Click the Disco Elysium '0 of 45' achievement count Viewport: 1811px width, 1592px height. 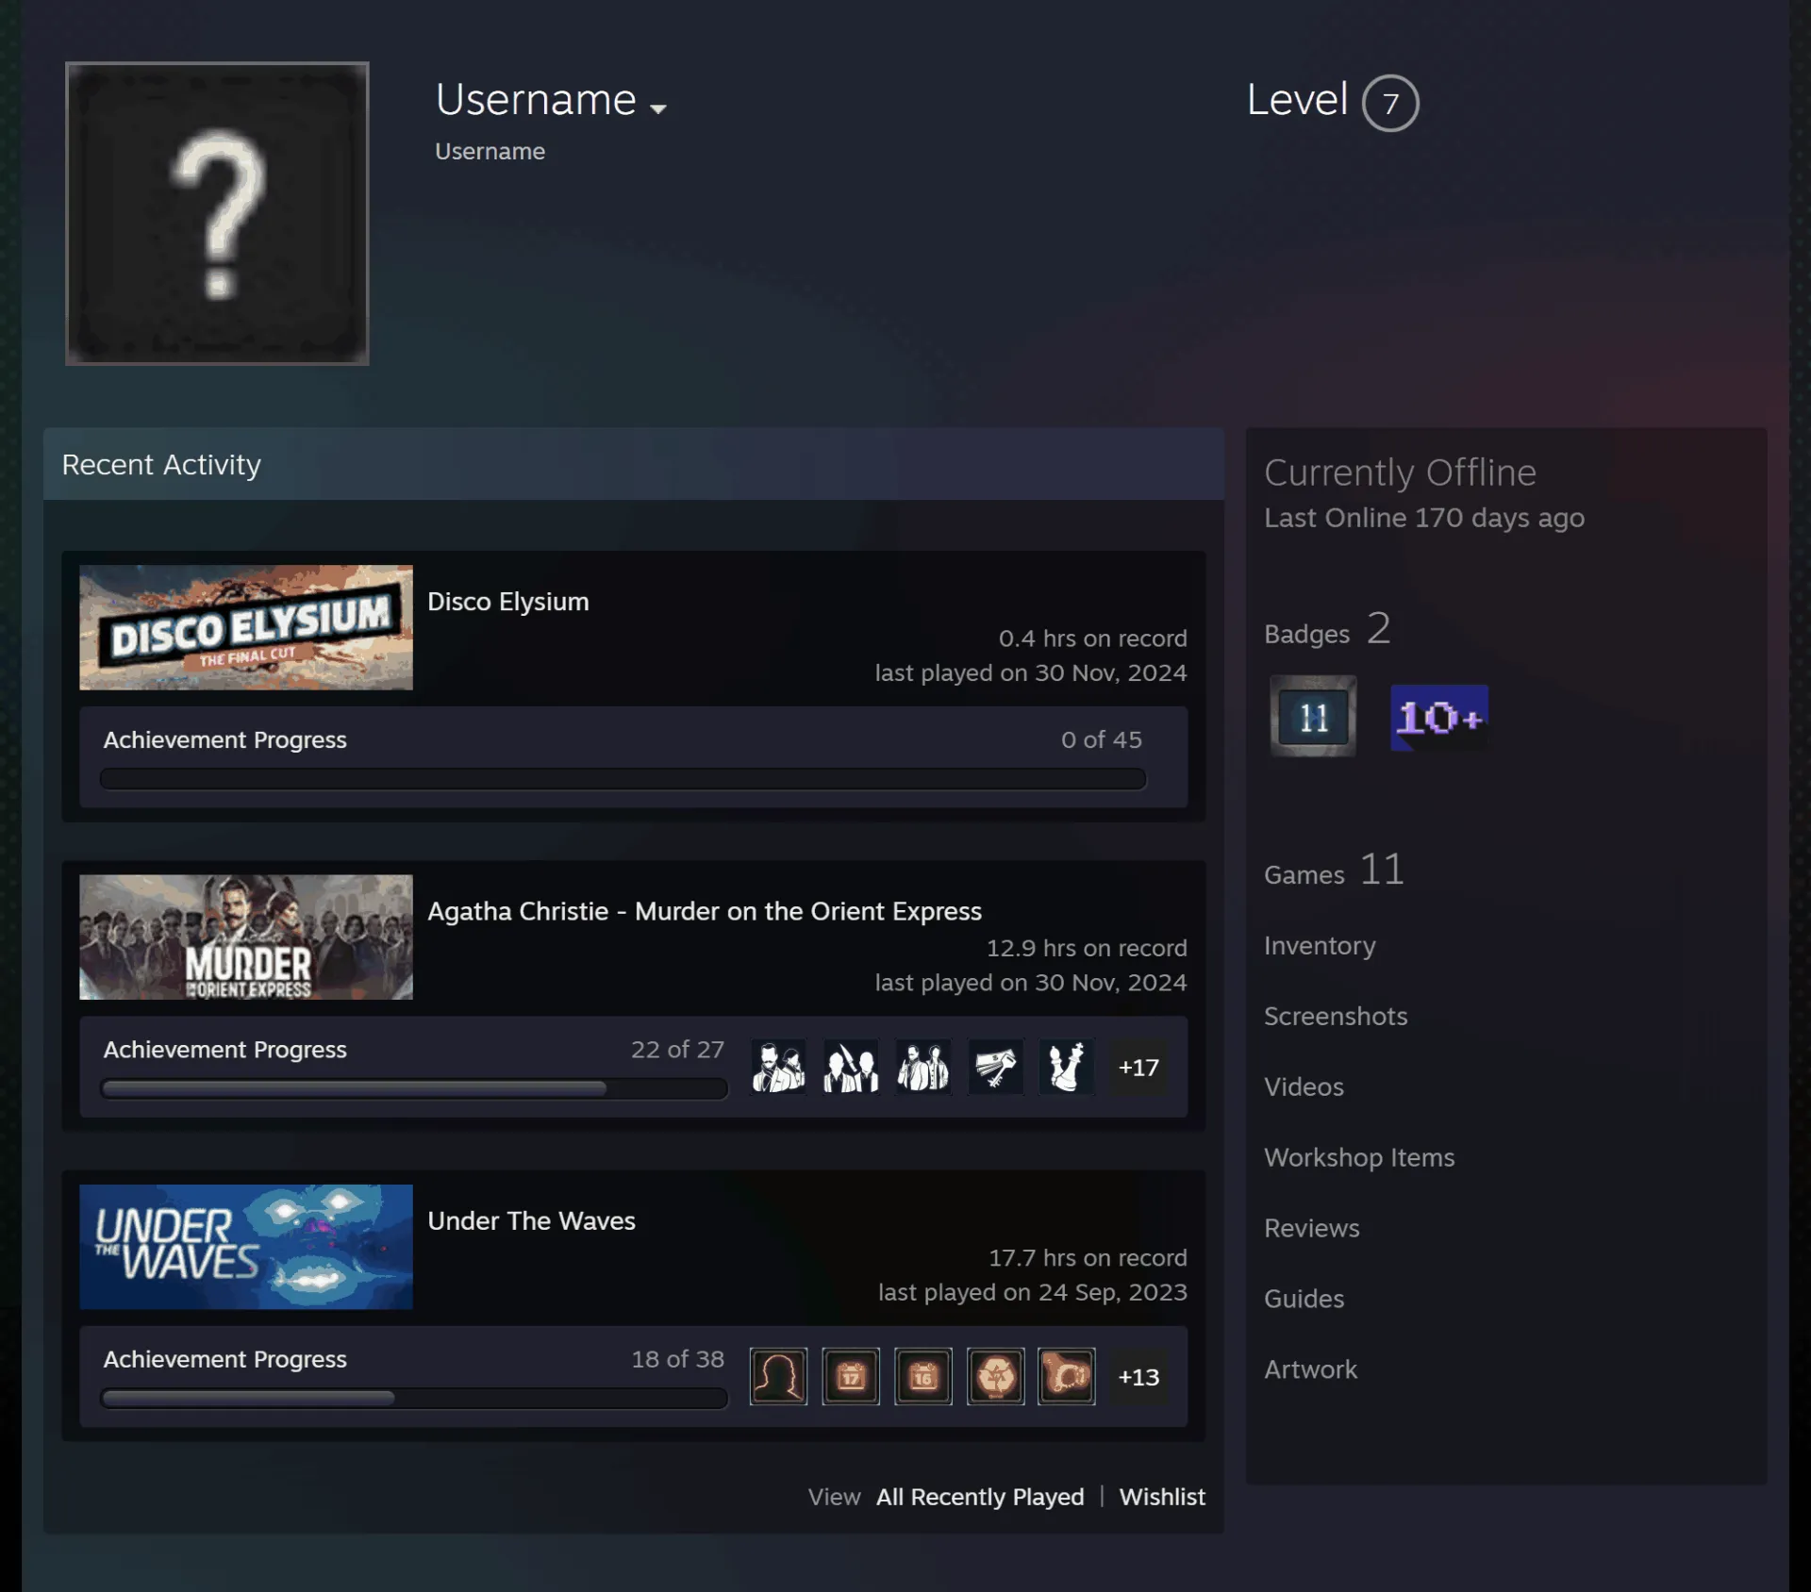[x=1101, y=739]
